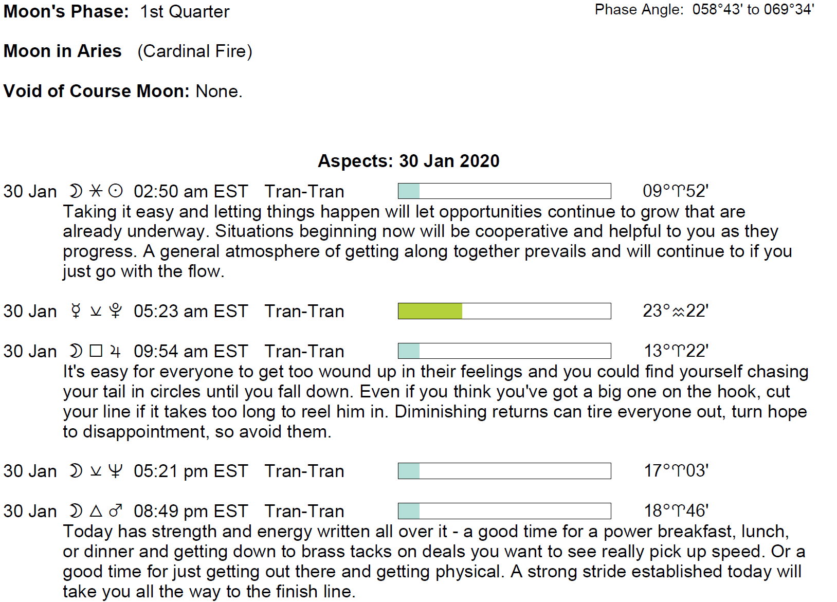Screen dimensions: 837x602
Task: Click the sextile symbol in the 02:50 am row
Action: pyautogui.click(x=96, y=191)
